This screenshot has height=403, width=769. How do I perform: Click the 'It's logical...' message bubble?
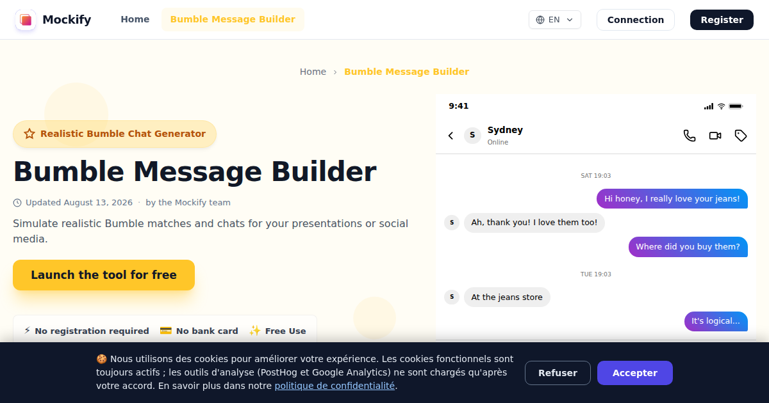[716, 321]
